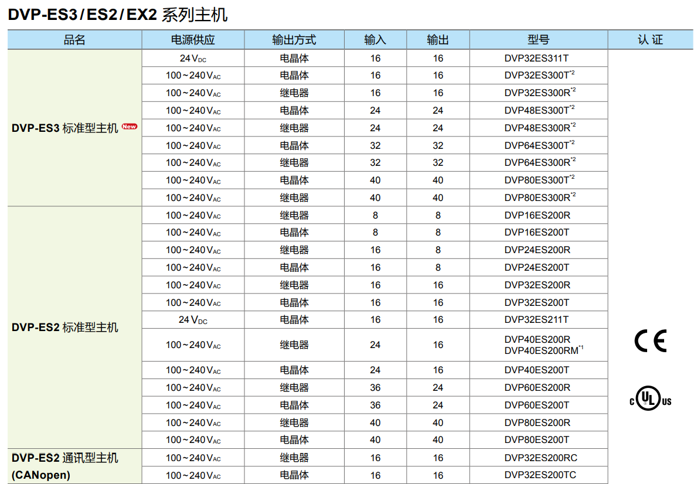
Task: Select the 电晶体 output for DVP80ES200T
Action: tap(295, 439)
